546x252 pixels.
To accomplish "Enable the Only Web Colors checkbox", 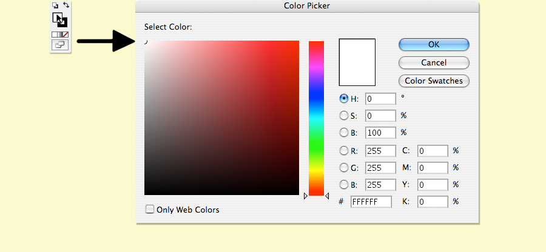I will coord(150,210).
